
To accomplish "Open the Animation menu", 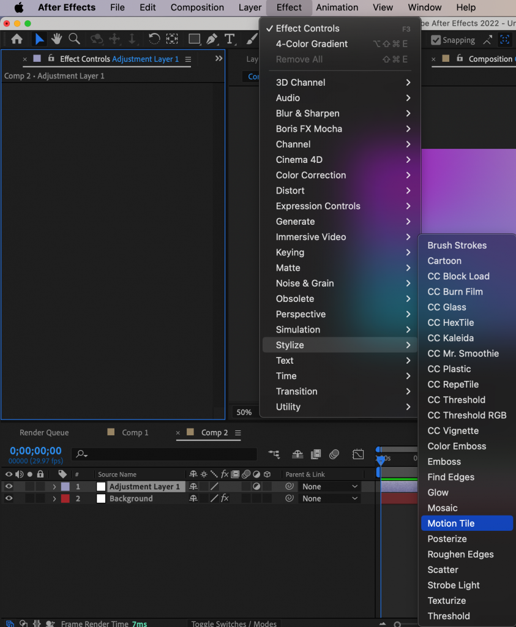I will [338, 7].
